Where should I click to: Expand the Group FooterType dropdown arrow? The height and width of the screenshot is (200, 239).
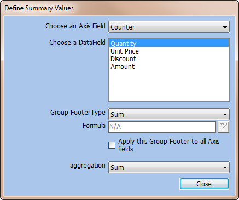tap(225, 115)
